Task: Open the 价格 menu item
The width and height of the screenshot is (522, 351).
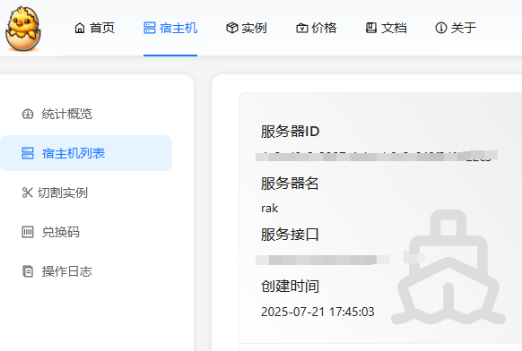Action: click(x=317, y=28)
